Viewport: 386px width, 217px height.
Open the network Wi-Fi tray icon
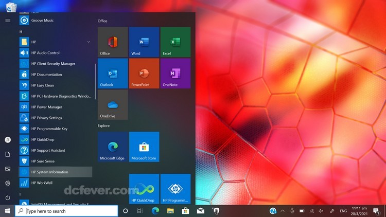[311, 211]
